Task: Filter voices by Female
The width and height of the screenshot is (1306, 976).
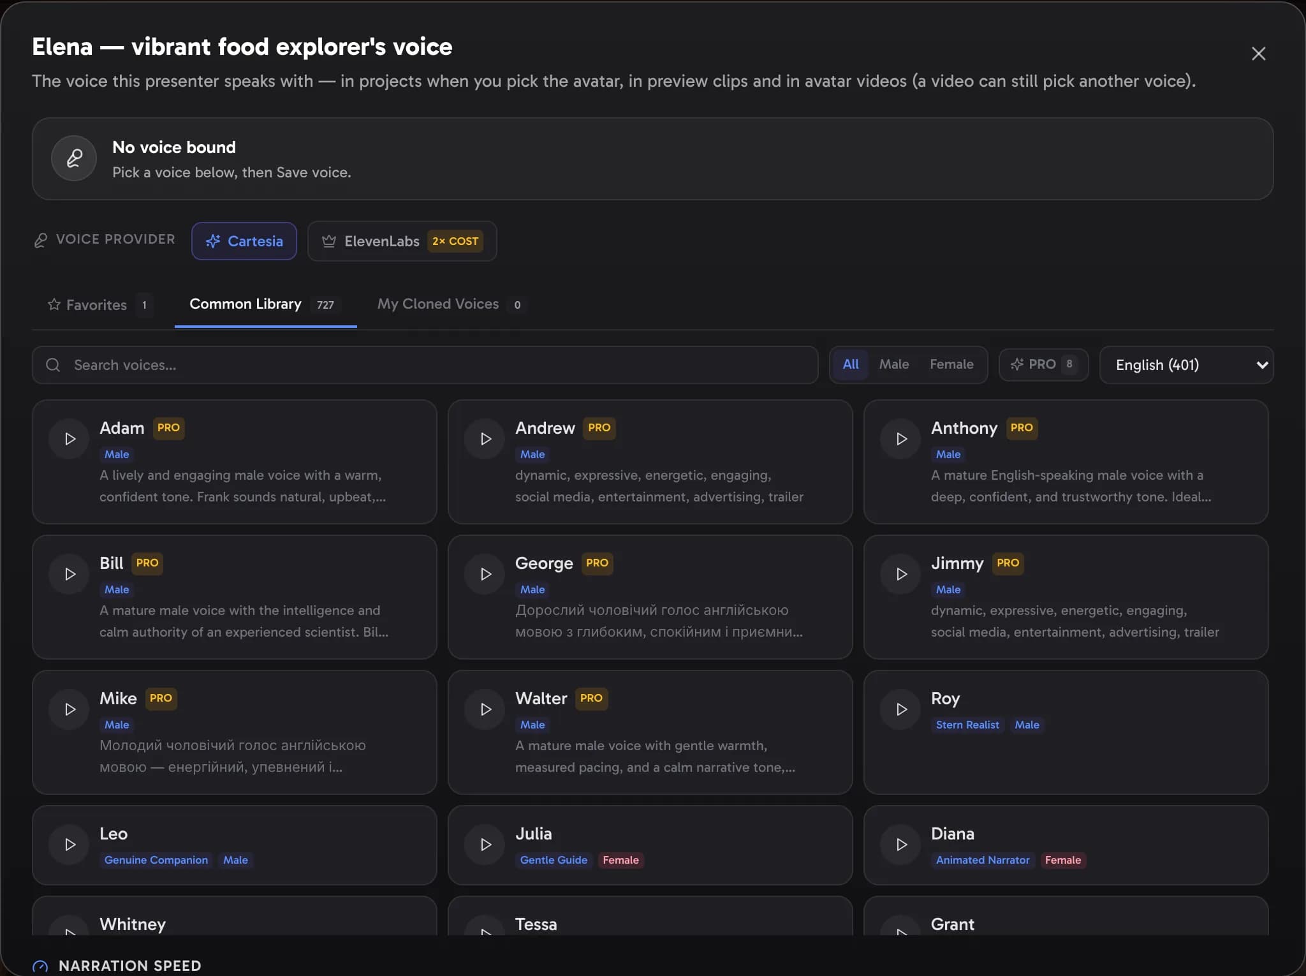Action: (951, 364)
